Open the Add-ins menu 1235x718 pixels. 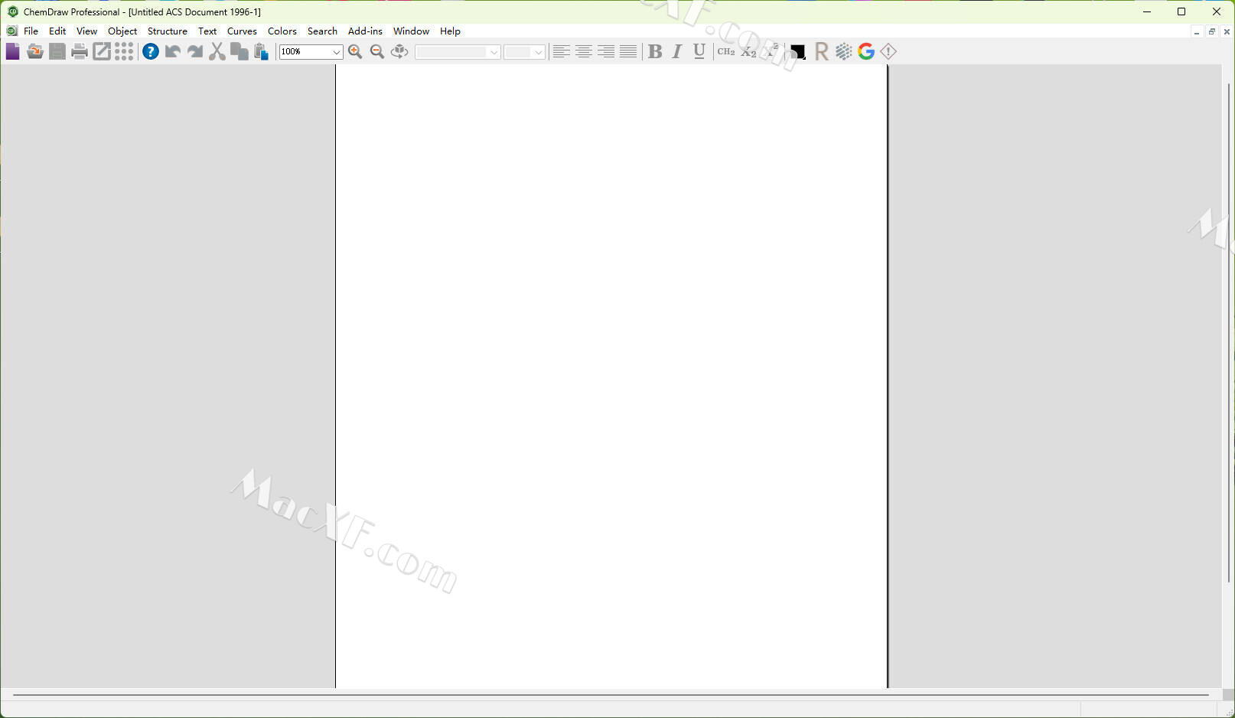(x=365, y=31)
